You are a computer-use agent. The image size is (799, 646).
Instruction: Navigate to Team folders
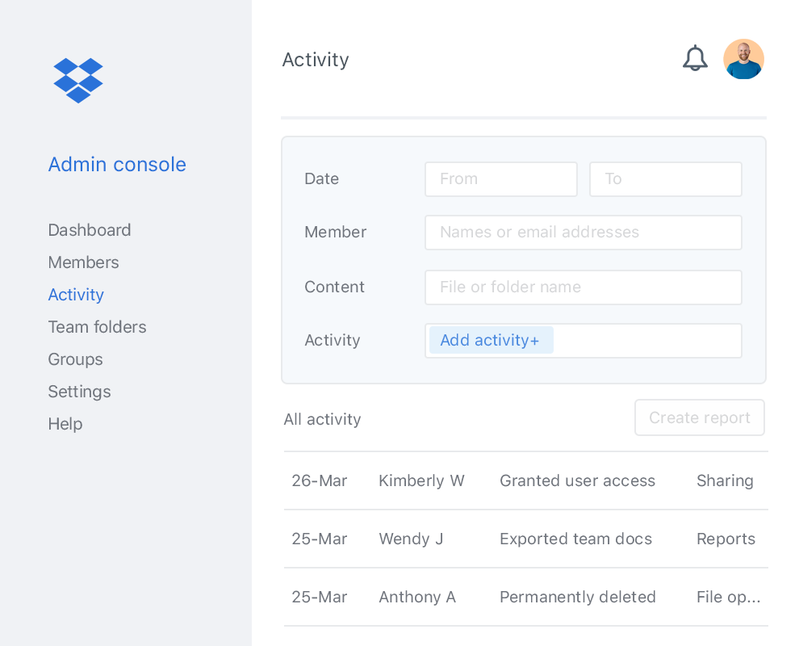pos(97,327)
